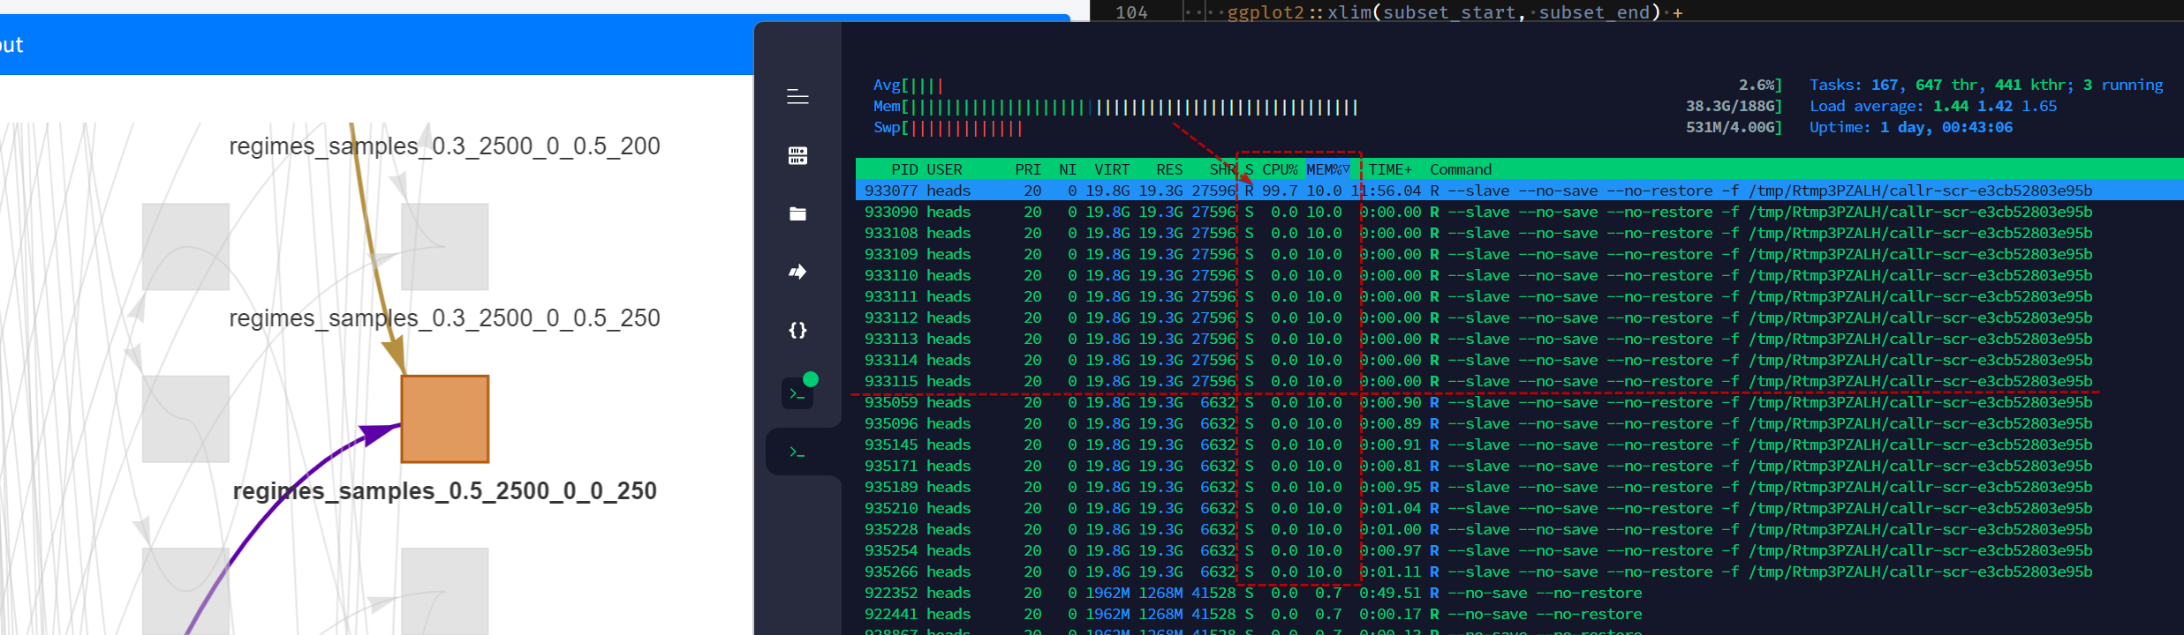Viewport: 2184px width, 635px height.
Task: Select the active terminal tab without dot
Action: click(797, 452)
